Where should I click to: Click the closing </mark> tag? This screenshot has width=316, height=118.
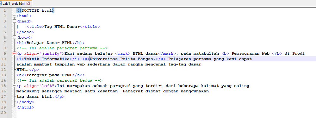[x=167, y=53]
